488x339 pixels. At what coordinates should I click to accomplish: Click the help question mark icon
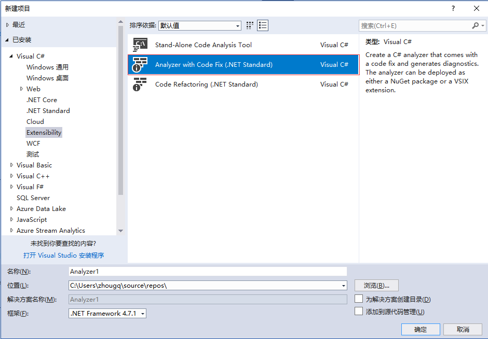pos(453,8)
